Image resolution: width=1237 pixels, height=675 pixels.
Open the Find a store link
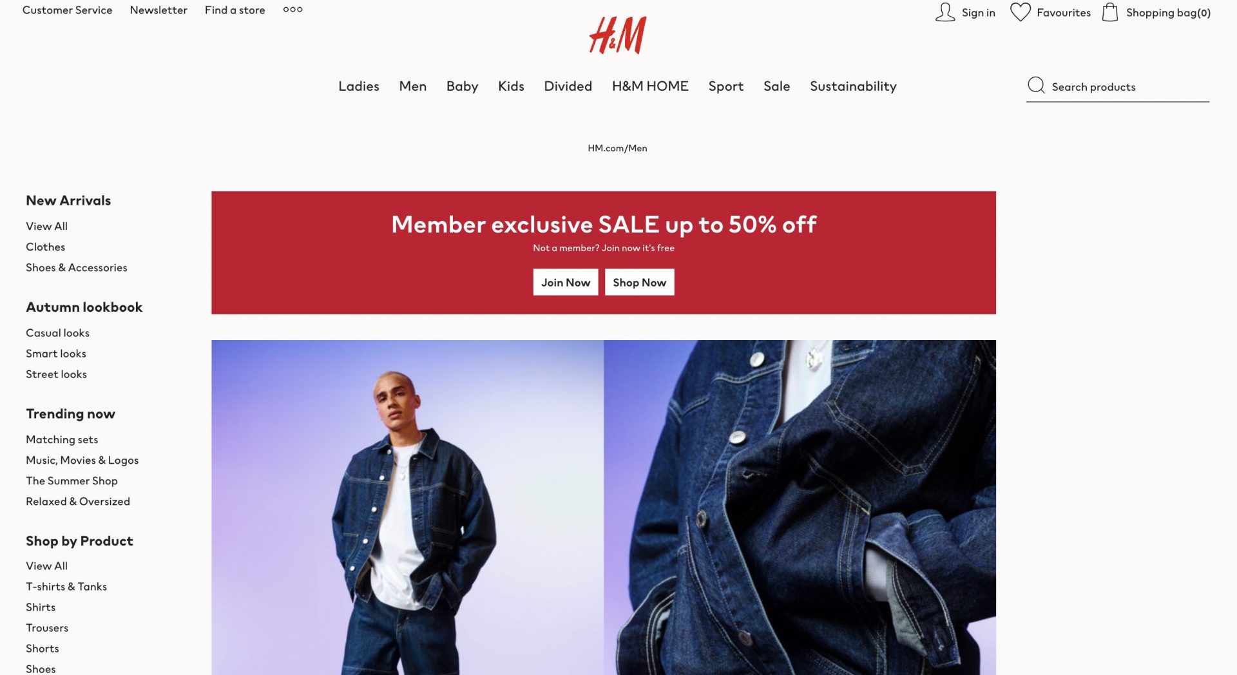(x=235, y=10)
